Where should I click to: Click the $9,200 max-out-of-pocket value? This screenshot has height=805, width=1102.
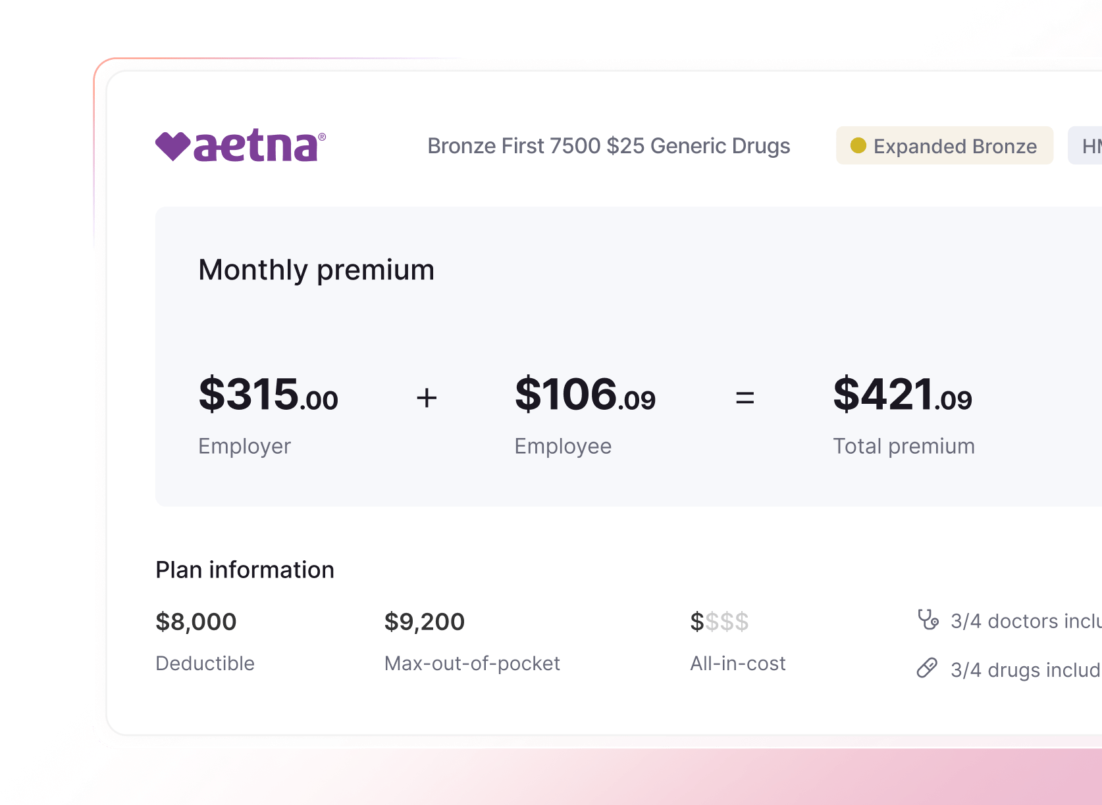coord(424,622)
